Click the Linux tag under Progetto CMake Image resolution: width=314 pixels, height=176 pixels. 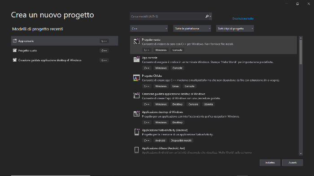(x=176, y=86)
